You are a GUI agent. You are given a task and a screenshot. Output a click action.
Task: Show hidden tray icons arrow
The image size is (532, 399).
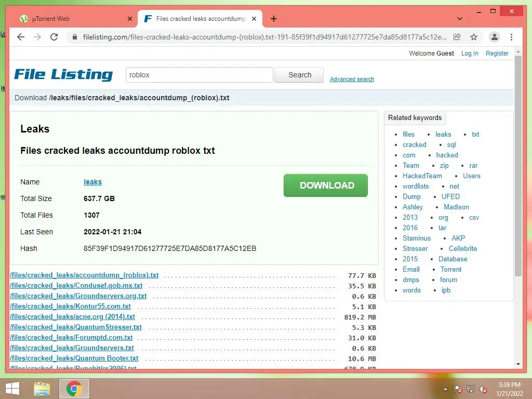[x=445, y=390]
